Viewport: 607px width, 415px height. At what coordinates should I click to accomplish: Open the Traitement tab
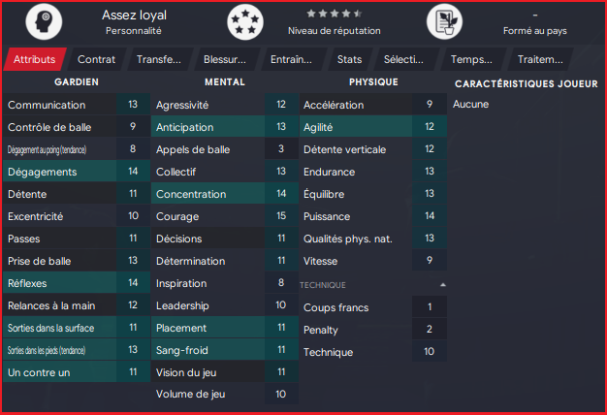(x=540, y=59)
